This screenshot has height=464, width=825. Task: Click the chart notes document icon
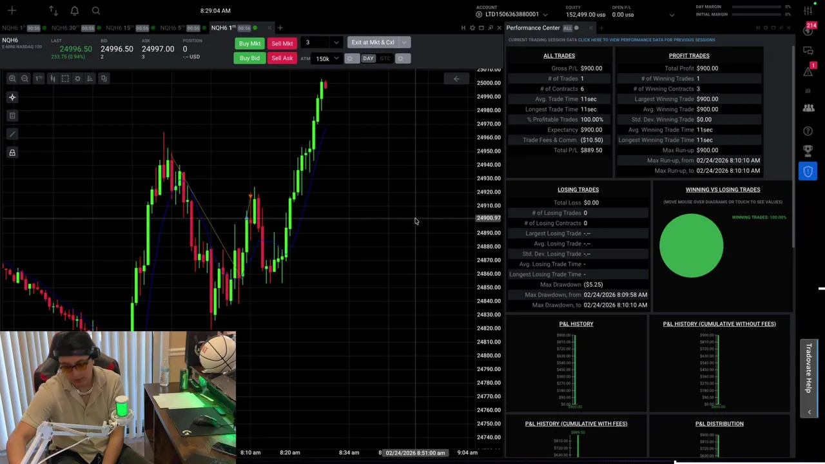coord(12,116)
